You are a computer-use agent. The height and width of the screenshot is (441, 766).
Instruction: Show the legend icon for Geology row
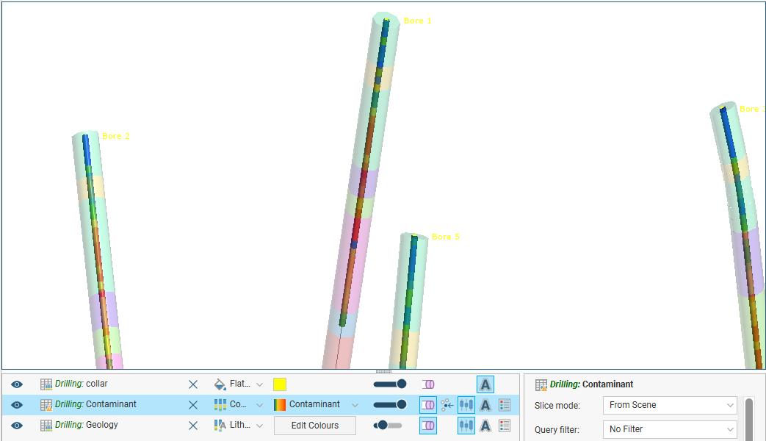point(505,426)
